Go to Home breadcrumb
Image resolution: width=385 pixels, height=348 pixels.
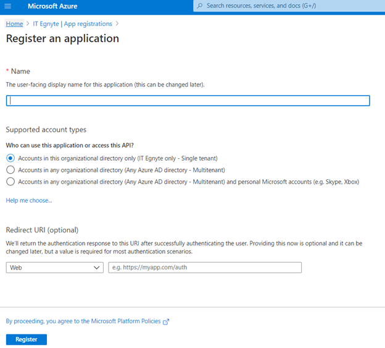[14, 24]
